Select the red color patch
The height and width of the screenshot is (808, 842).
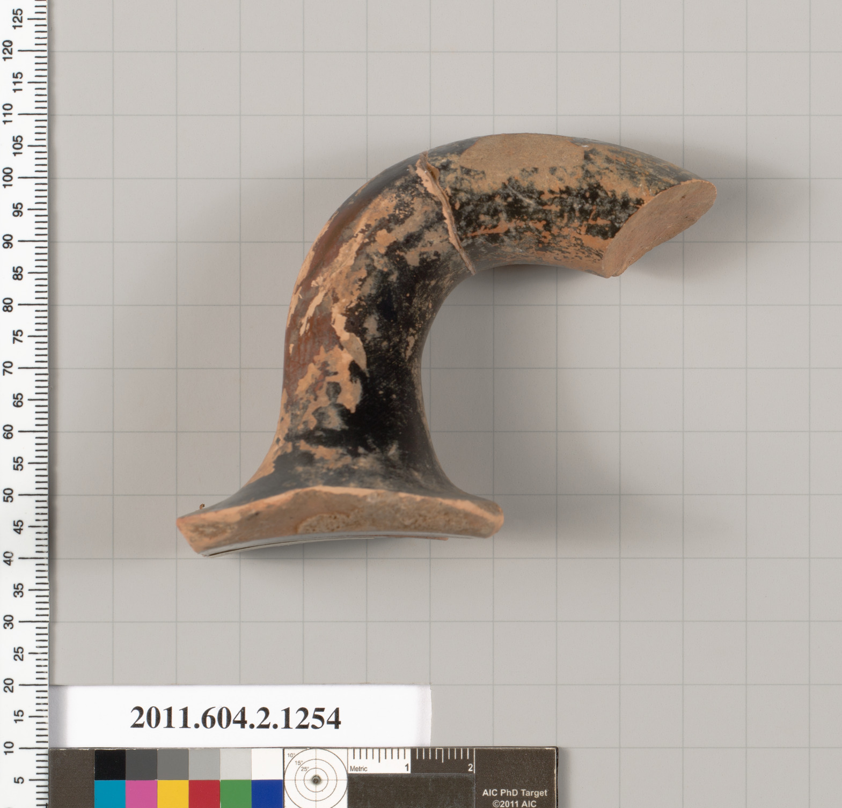click(x=204, y=794)
